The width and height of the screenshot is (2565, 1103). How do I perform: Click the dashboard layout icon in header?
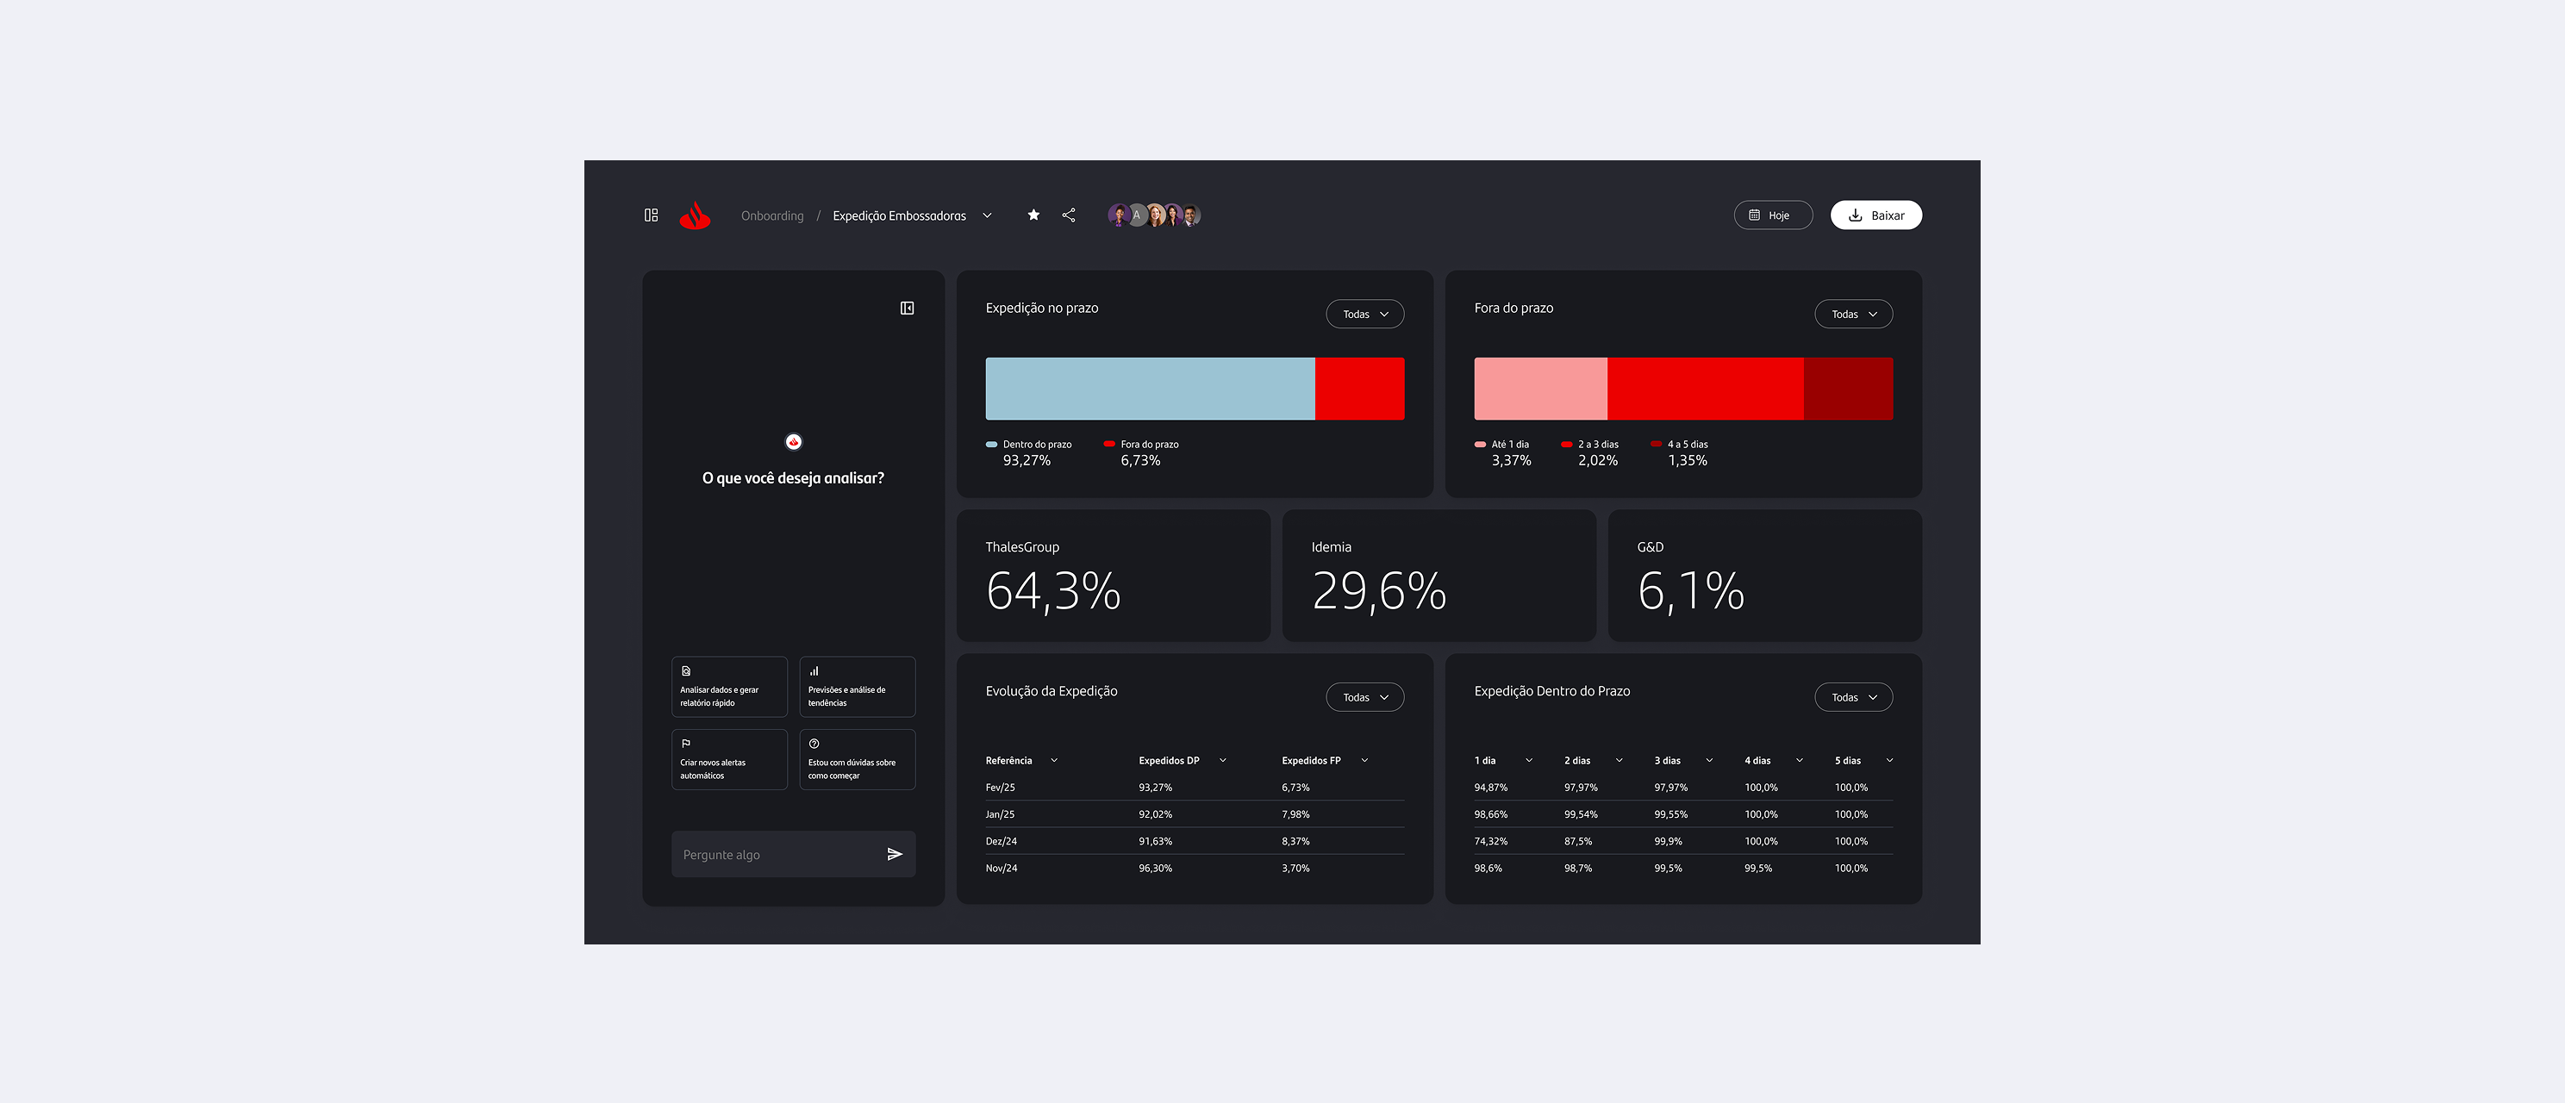tap(652, 215)
